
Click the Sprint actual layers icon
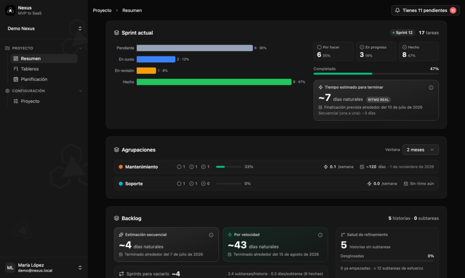(117, 33)
